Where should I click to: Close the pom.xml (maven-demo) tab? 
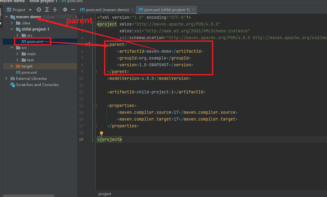[132, 10]
